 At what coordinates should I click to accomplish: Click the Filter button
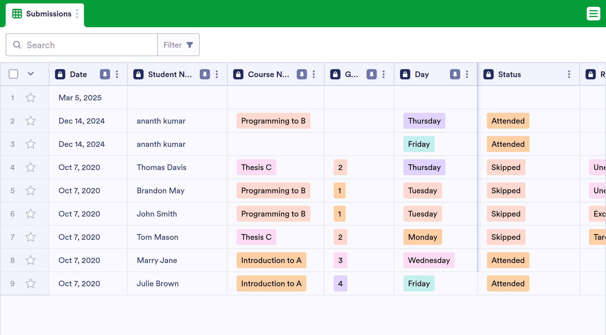(178, 45)
